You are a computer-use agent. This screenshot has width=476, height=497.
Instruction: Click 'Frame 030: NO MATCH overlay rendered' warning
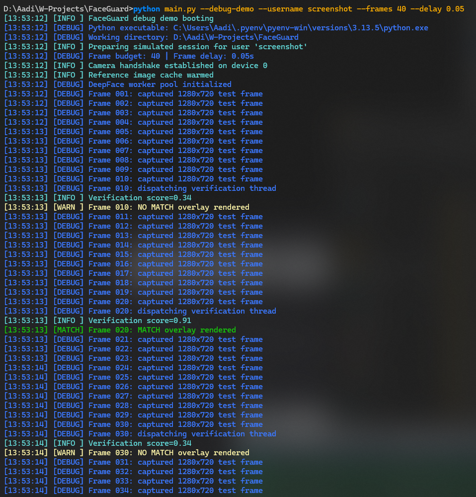tap(126, 453)
